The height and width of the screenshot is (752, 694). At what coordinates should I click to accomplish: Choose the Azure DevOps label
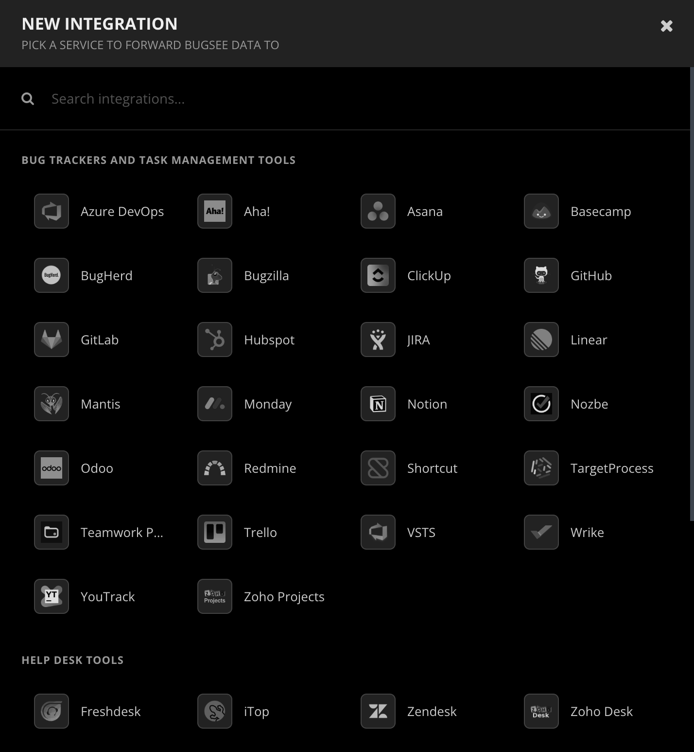122,212
